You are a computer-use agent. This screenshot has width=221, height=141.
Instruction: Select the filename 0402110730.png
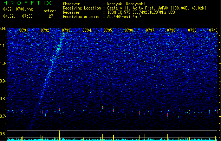click(18, 9)
